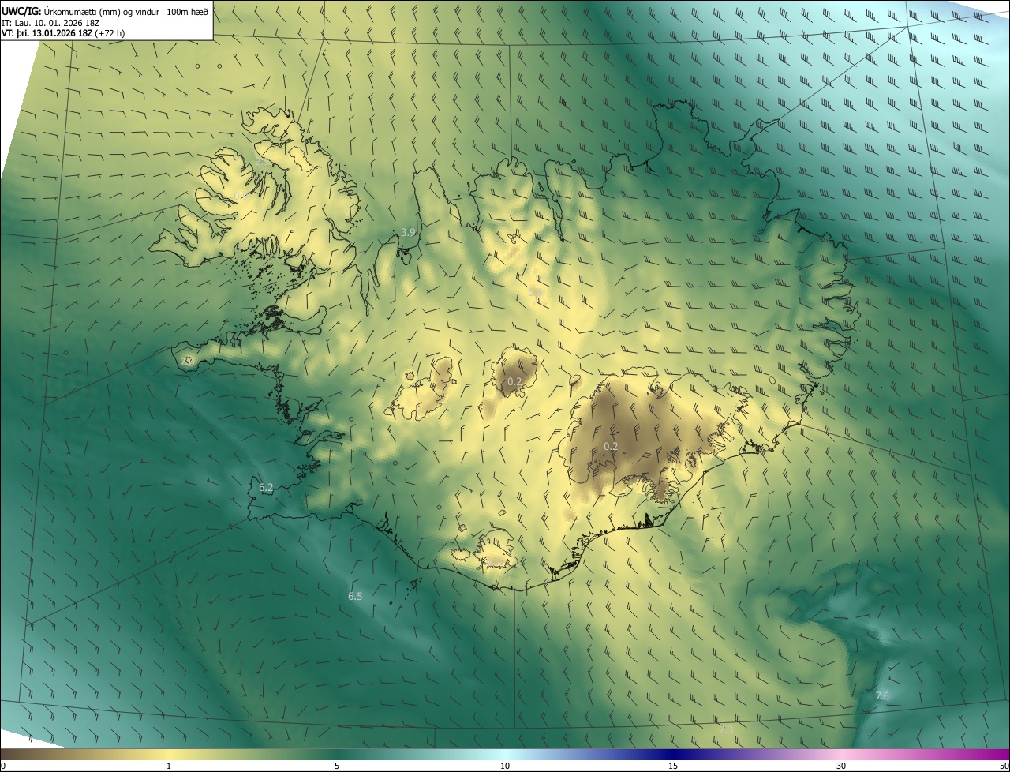Click the '15' tick on the color scale
Viewport: 1010px width, 772px height.
pyautogui.click(x=673, y=766)
